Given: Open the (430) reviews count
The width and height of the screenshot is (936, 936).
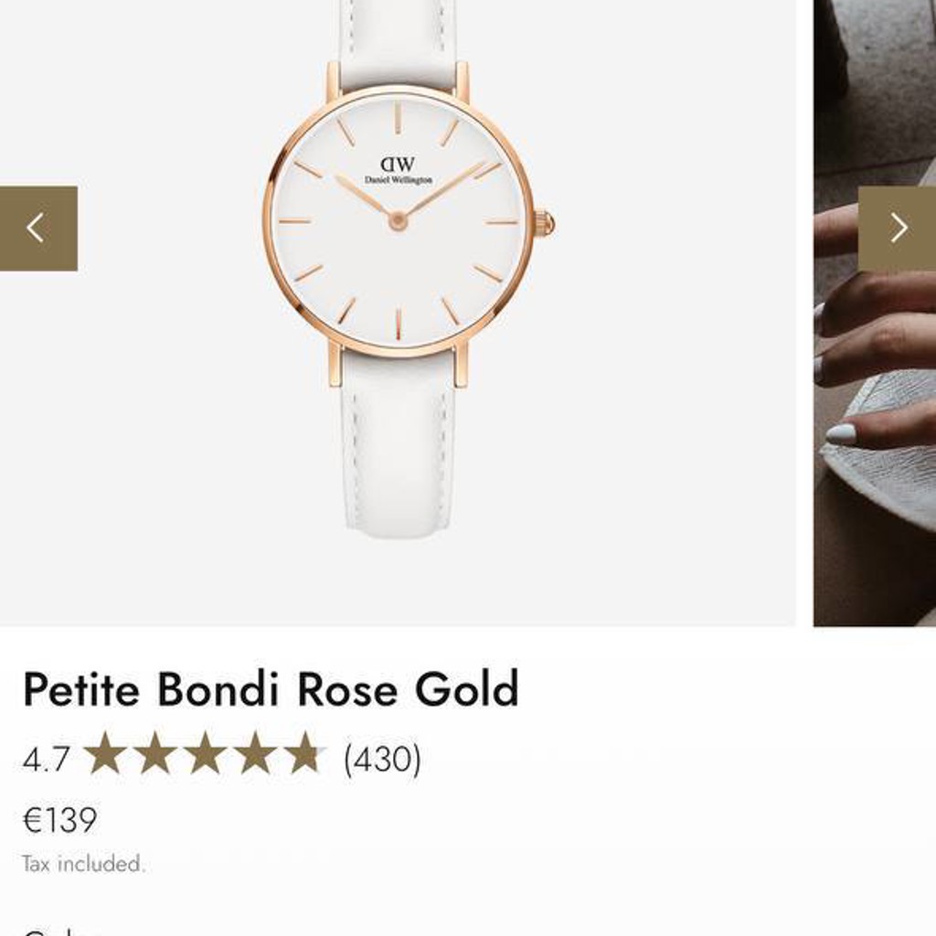Looking at the screenshot, I should (383, 759).
